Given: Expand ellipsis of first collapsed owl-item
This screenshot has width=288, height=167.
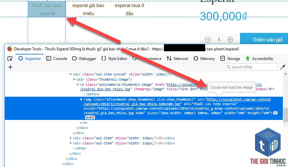Looking at the screenshot, I should [160, 138].
